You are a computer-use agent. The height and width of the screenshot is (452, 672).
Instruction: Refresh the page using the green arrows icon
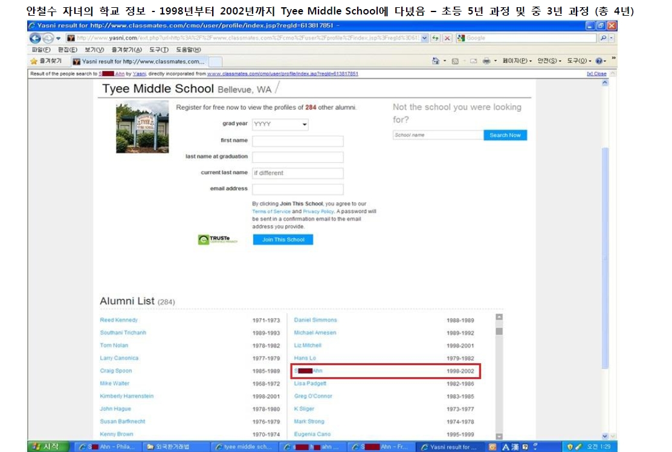tap(436, 38)
